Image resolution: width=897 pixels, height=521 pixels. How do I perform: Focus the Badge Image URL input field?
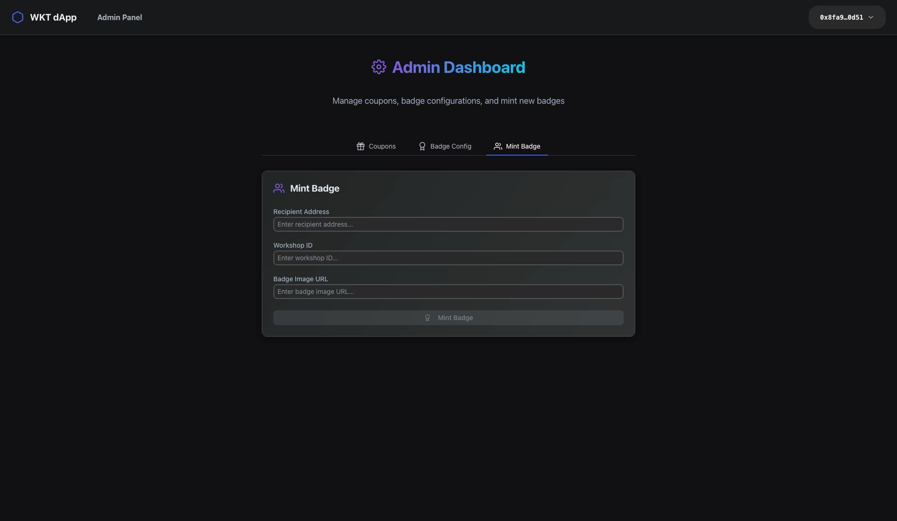[448, 292]
